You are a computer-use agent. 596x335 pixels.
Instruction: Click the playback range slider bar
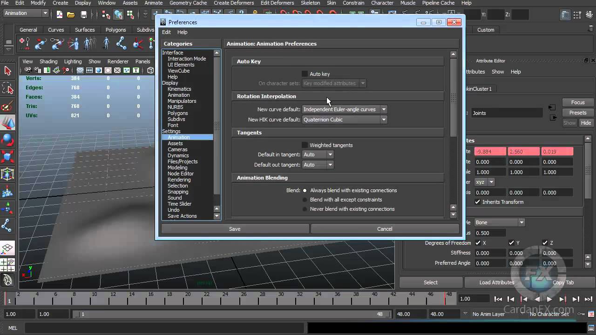[233, 314]
